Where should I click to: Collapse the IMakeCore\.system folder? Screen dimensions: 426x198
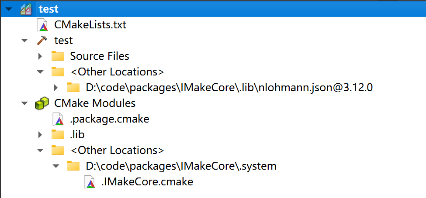pos(55,166)
